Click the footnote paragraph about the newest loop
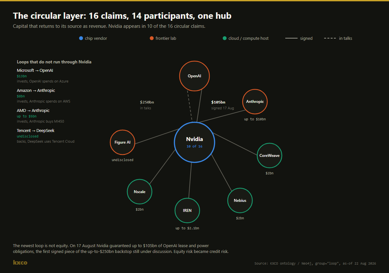This screenshot has height=273, width=389. point(121,249)
